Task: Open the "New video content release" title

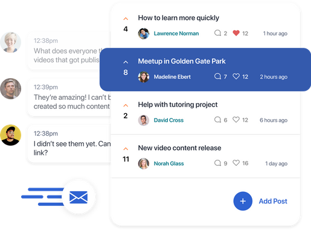Action: point(179,148)
